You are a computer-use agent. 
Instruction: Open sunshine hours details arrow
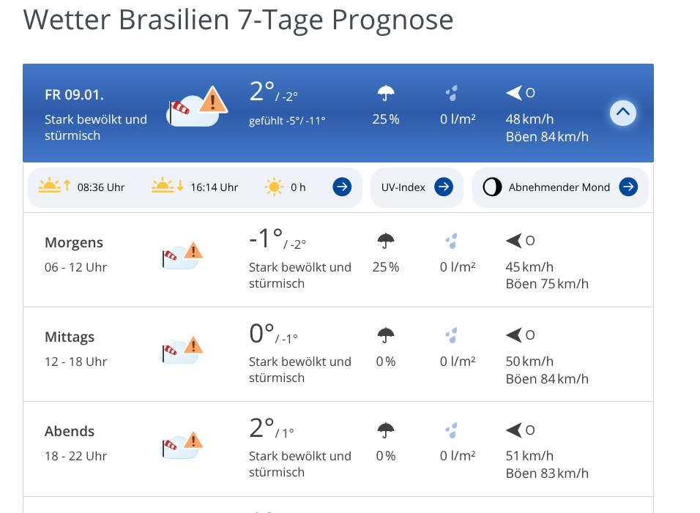pyautogui.click(x=342, y=187)
